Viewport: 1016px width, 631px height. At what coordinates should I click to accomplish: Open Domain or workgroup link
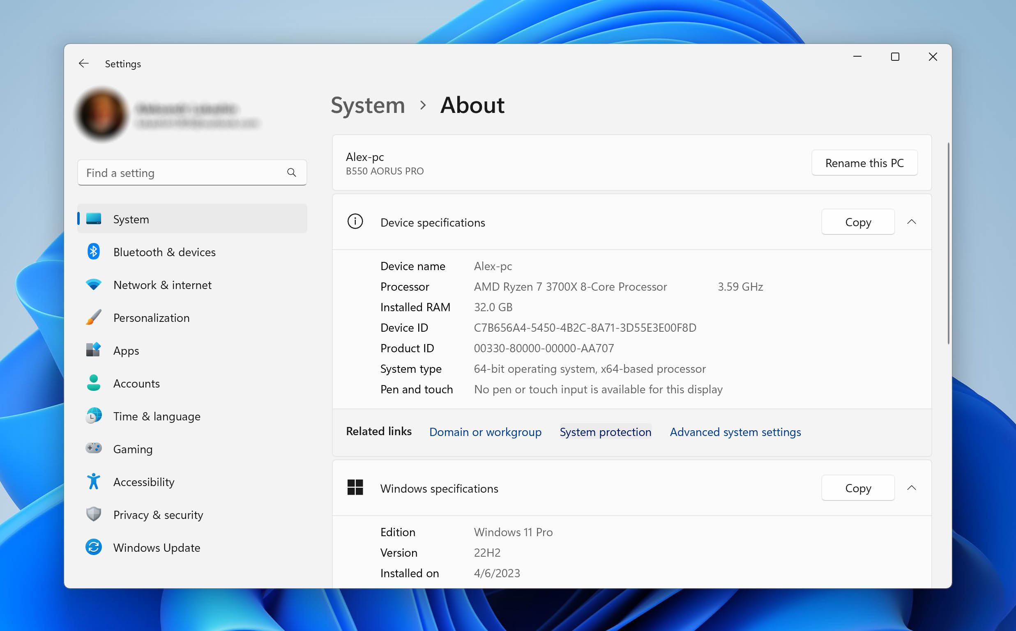click(485, 431)
